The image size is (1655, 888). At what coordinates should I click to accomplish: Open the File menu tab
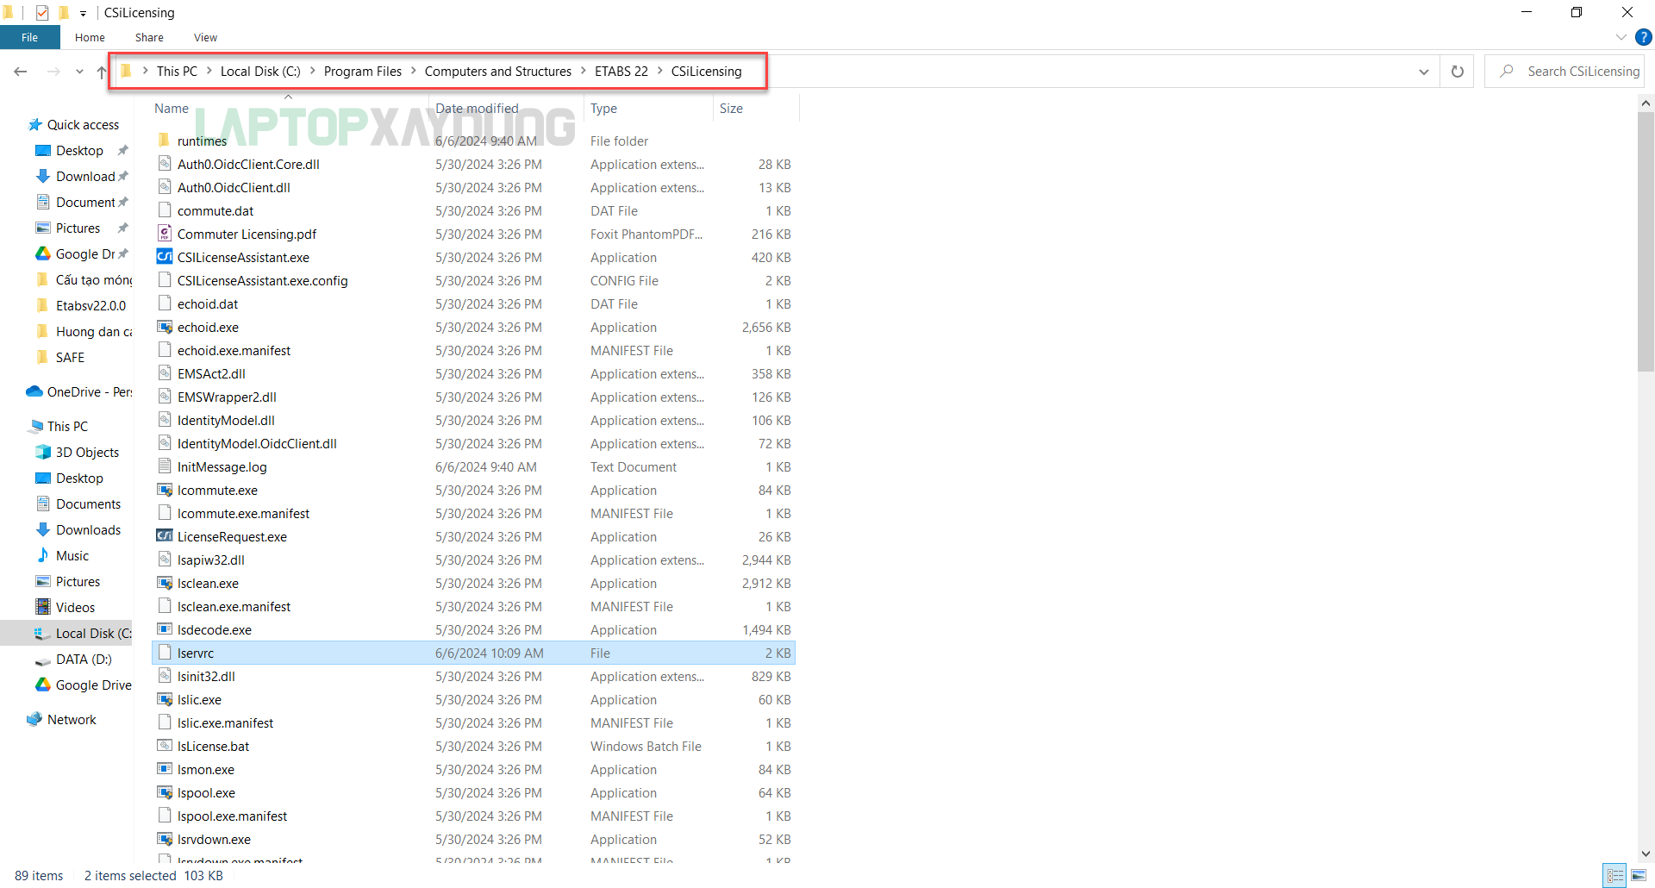(x=29, y=37)
